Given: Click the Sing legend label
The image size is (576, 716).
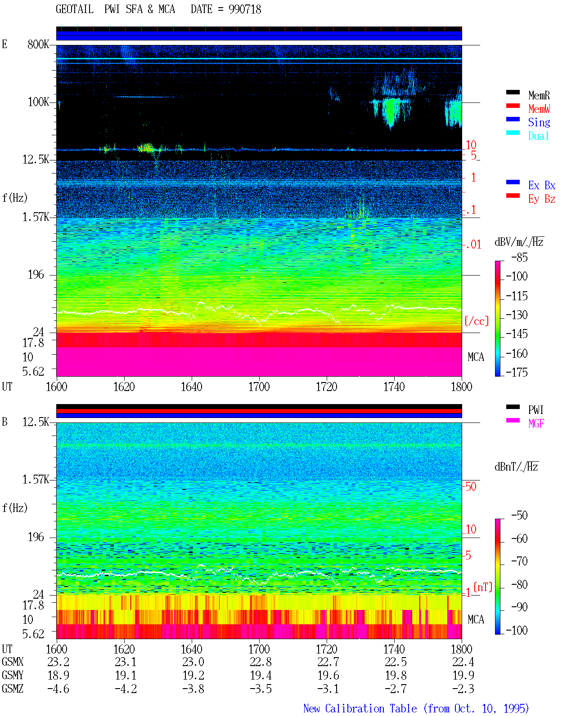Looking at the screenshot, I should pyautogui.click(x=539, y=122).
